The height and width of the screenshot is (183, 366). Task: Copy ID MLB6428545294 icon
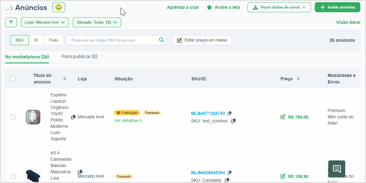point(230,173)
